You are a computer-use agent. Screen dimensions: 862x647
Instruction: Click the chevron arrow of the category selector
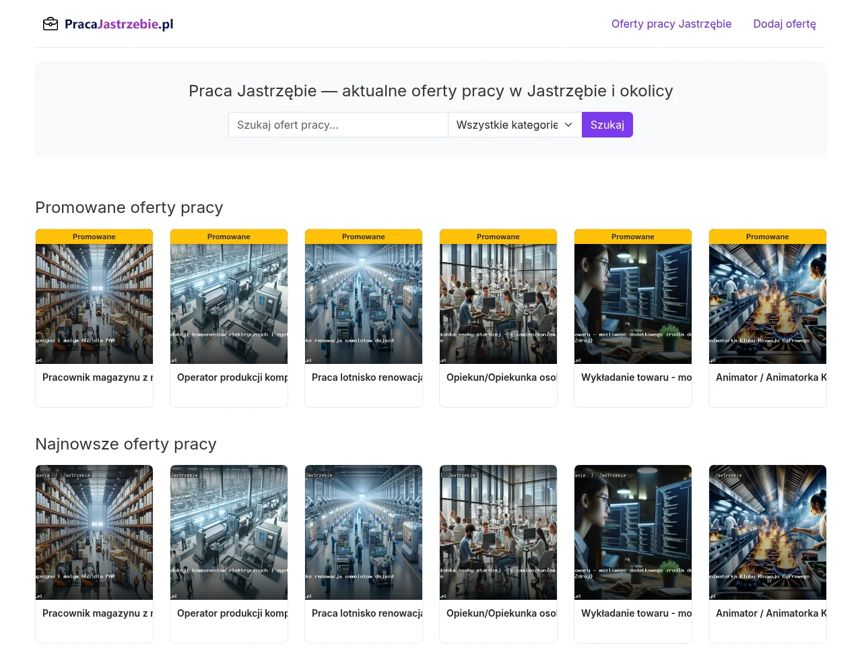click(x=568, y=125)
